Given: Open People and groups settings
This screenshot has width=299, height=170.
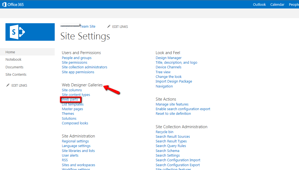Looking at the screenshot, I should point(77,58).
